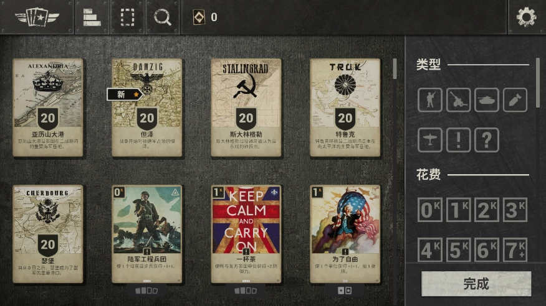
Task: Toggle the exclamation mark order filter
Action: [x=458, y=140]
